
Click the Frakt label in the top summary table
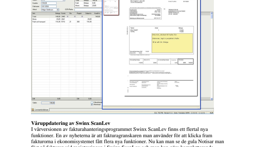(x=77, y=3)
